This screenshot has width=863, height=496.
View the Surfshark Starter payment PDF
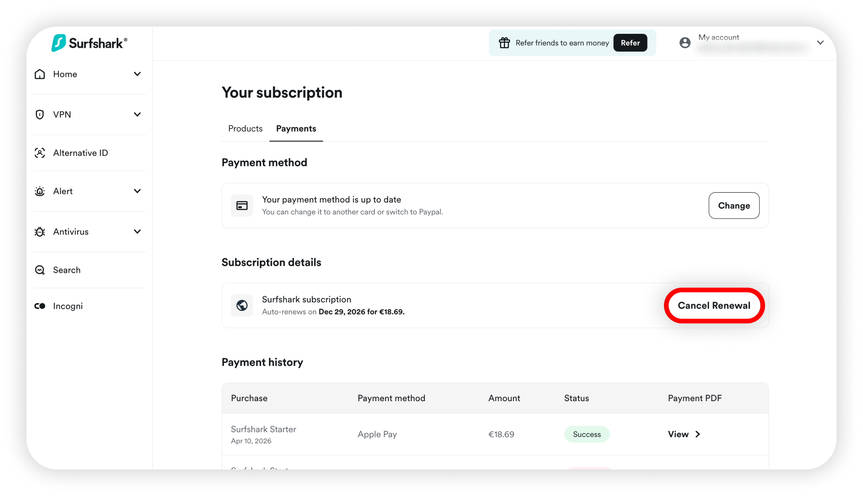(684, 434)
